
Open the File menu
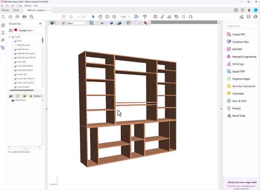[x=2, y=6]
